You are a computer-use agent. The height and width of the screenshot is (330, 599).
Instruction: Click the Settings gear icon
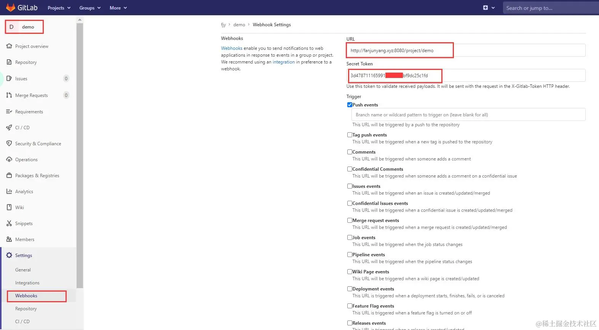coord(9,255)
